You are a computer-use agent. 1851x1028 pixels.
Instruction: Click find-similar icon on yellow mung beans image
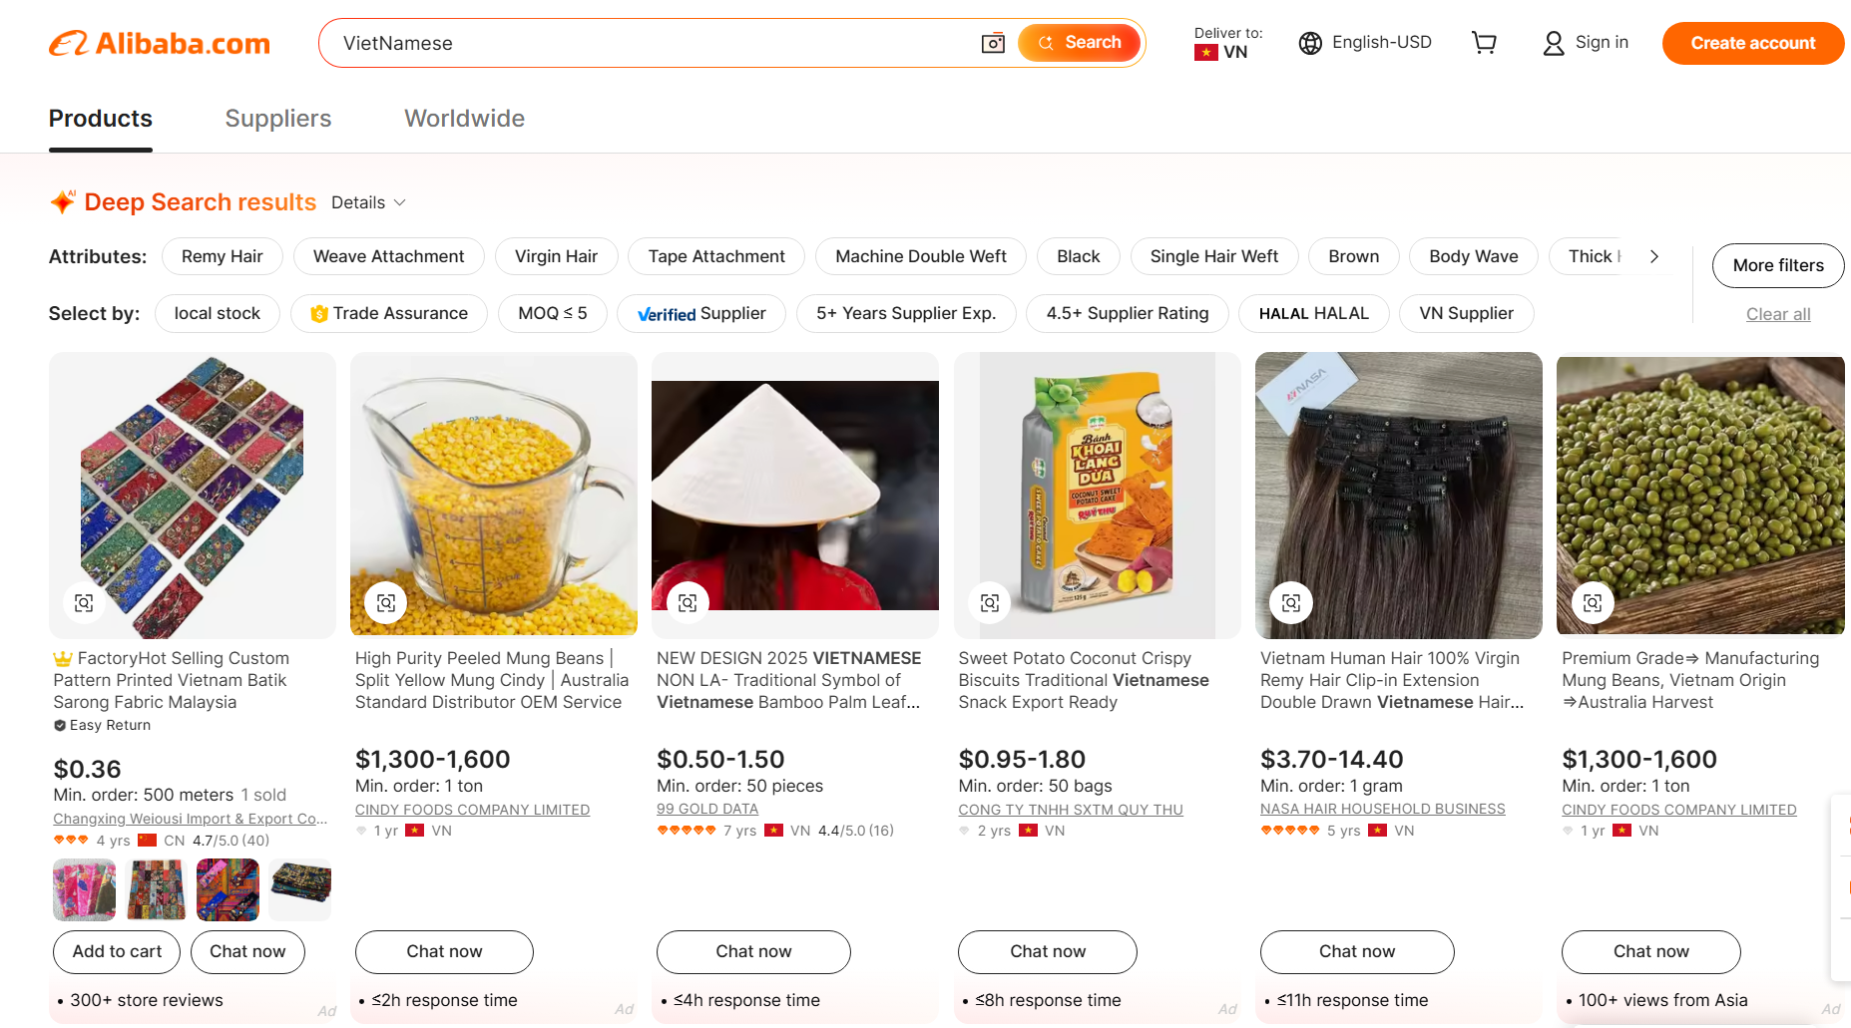386,602
